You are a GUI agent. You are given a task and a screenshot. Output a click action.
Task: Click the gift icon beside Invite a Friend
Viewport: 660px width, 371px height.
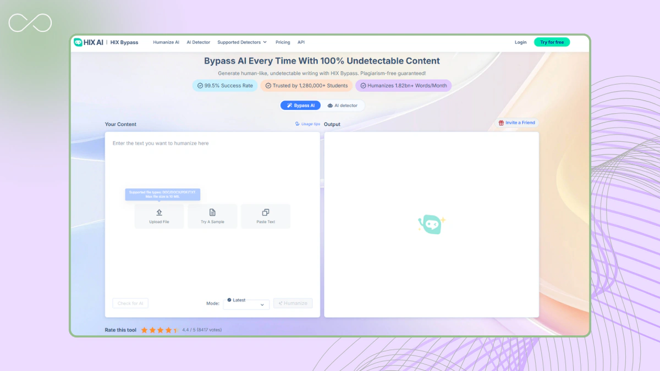(501, 123)
